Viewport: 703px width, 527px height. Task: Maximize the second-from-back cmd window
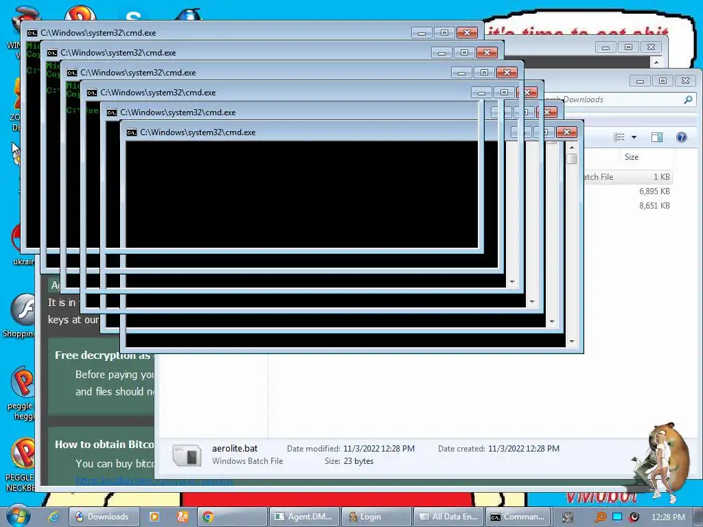pyautogui.click(x=465, y=53)
